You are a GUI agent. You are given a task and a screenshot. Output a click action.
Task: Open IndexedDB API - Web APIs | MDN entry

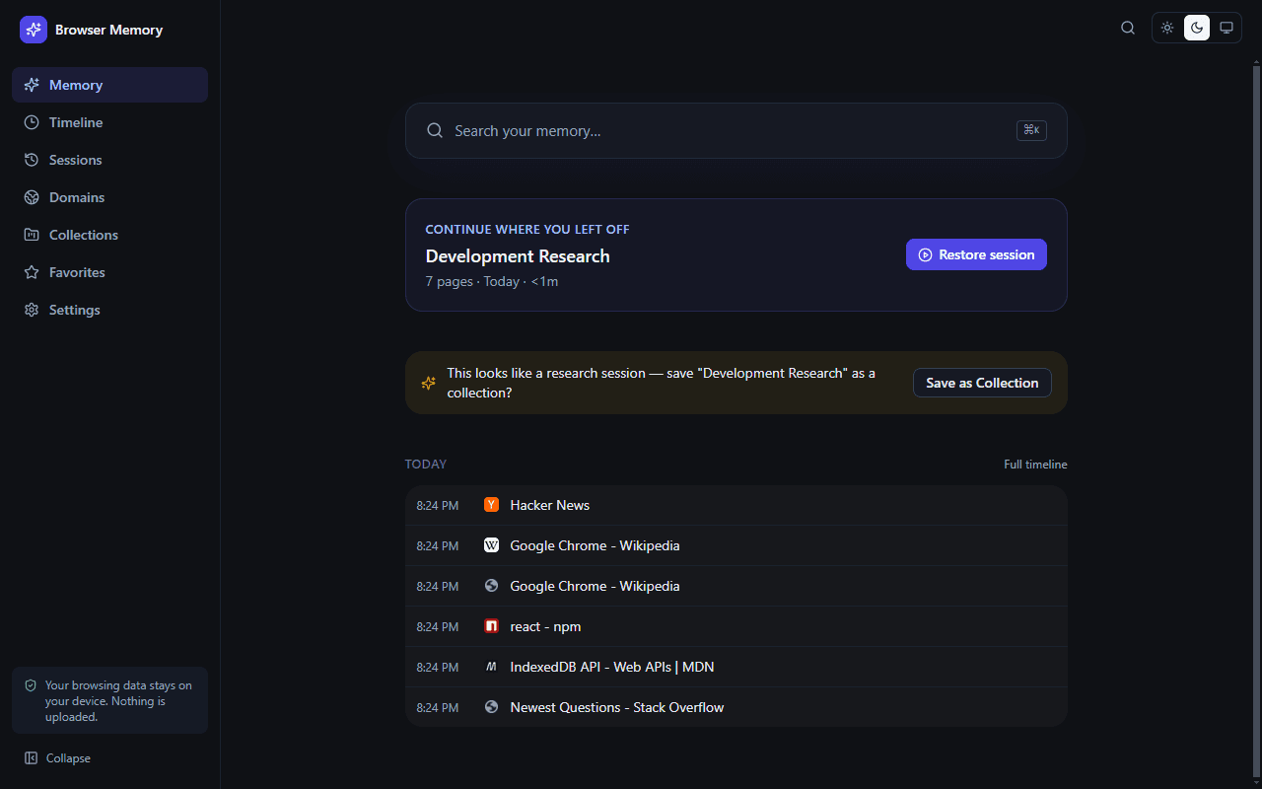coord(736,667)
